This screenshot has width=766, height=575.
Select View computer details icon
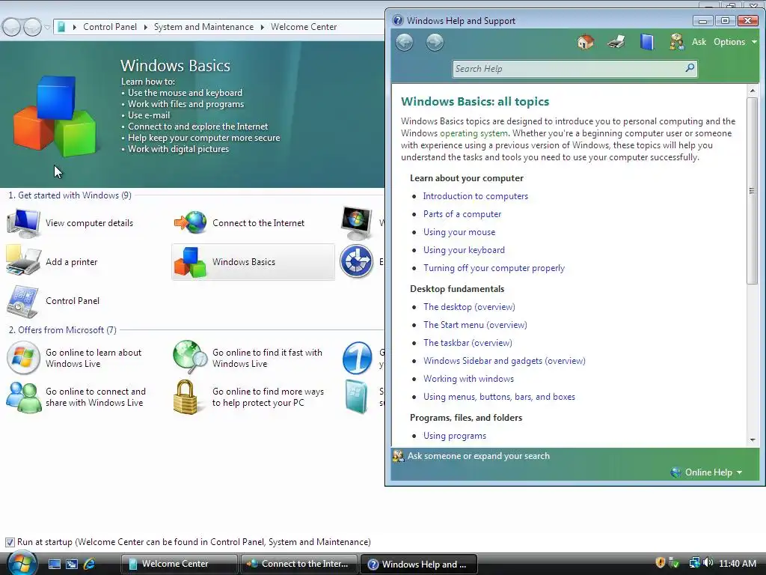pos(23,223)
